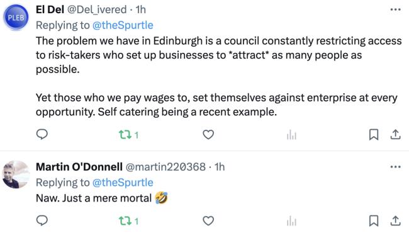
Task: Like El Del's tweet with heart icon
Action: (208, 135)
